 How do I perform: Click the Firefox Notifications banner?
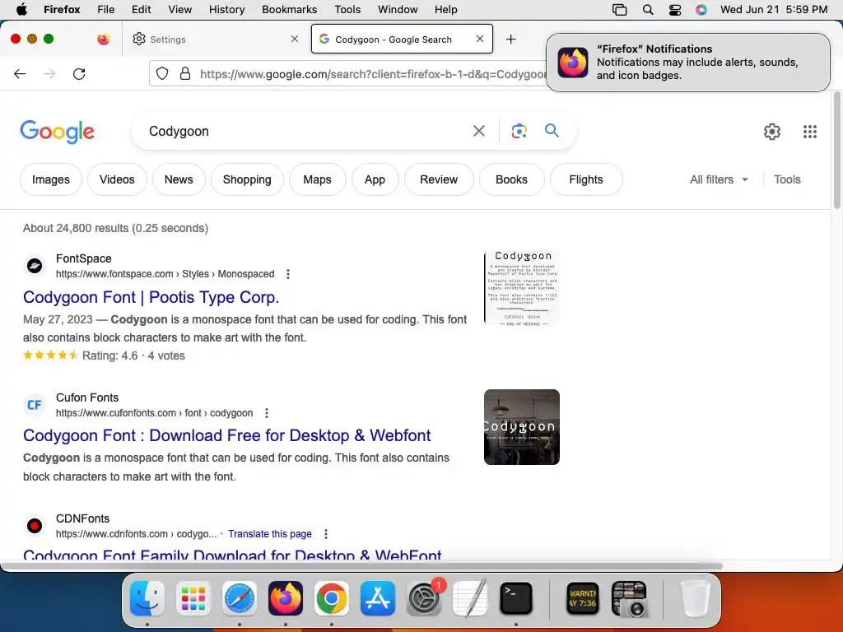(x=688, y=63)
